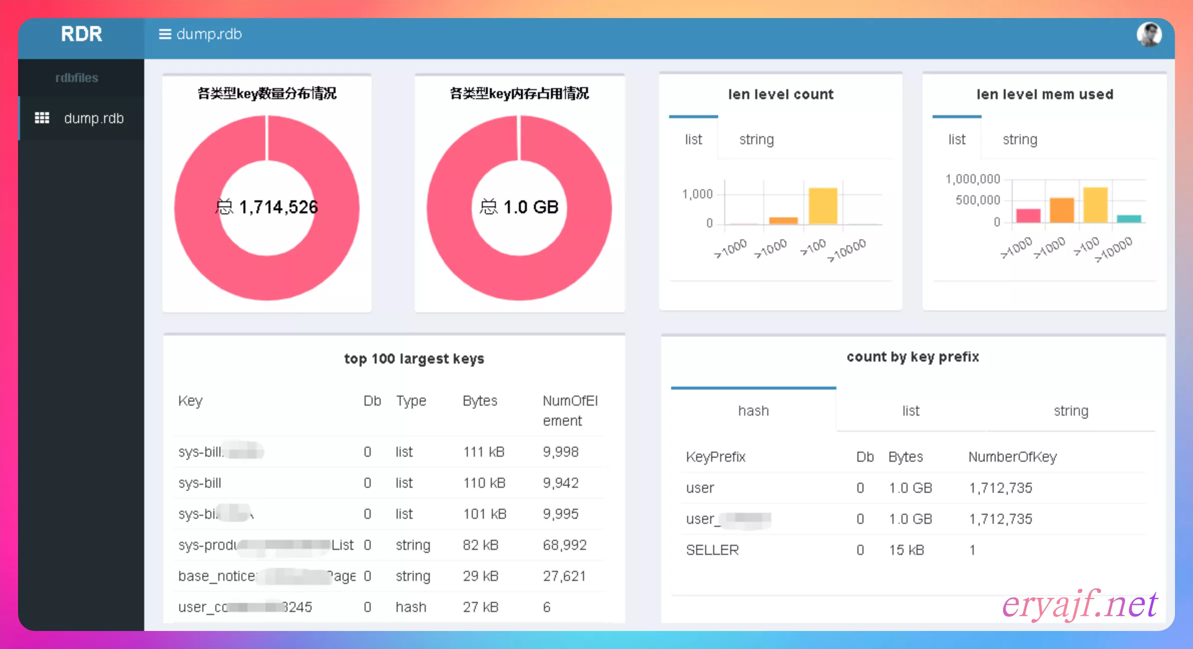
Task: Click the teal bar in len level mem used
Action: point(1129,219)
